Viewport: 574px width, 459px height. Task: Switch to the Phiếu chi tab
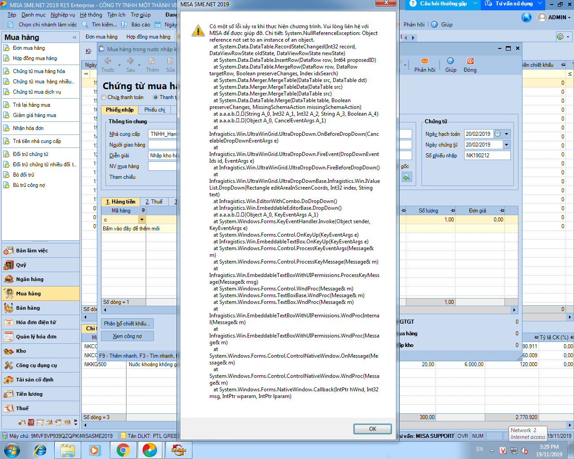155,110
